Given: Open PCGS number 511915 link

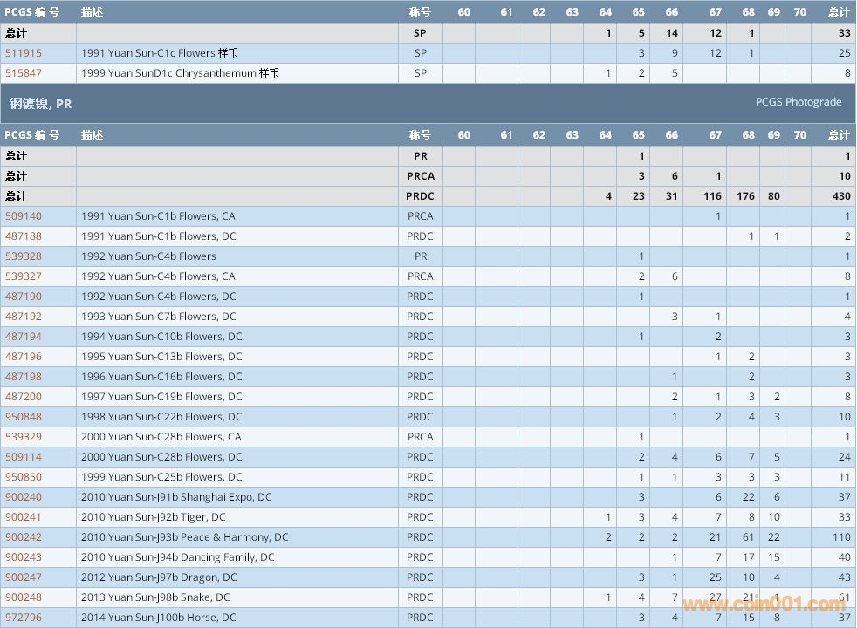Looking at the screenshot, I should pos(24,53).
